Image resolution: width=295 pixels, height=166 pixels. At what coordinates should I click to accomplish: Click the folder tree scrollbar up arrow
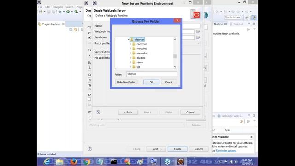[x=175, y=39]
